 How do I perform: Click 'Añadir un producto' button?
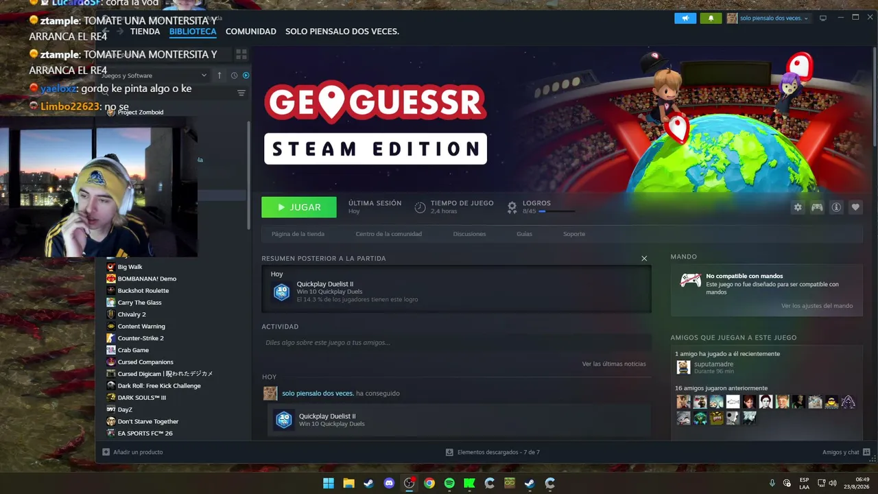tap(132, 452)
